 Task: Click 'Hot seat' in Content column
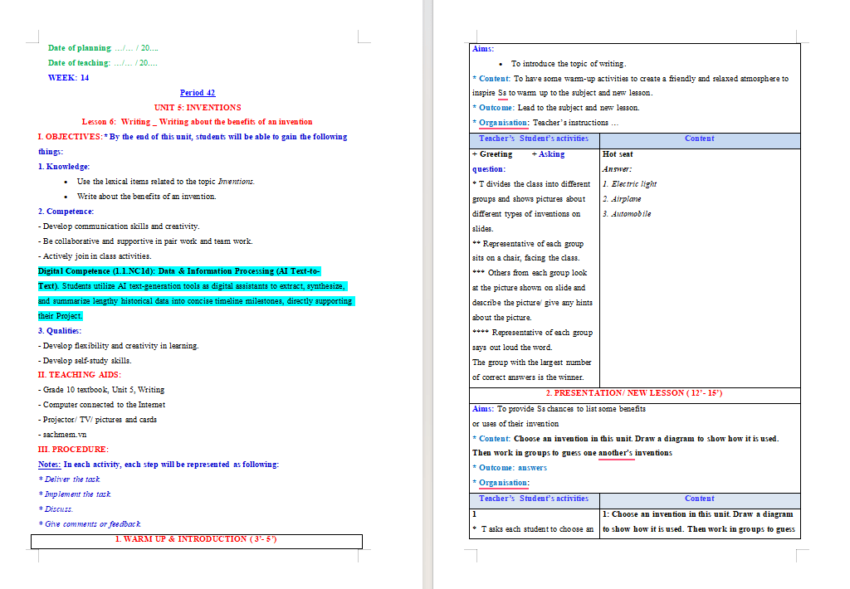click(618, 154)
